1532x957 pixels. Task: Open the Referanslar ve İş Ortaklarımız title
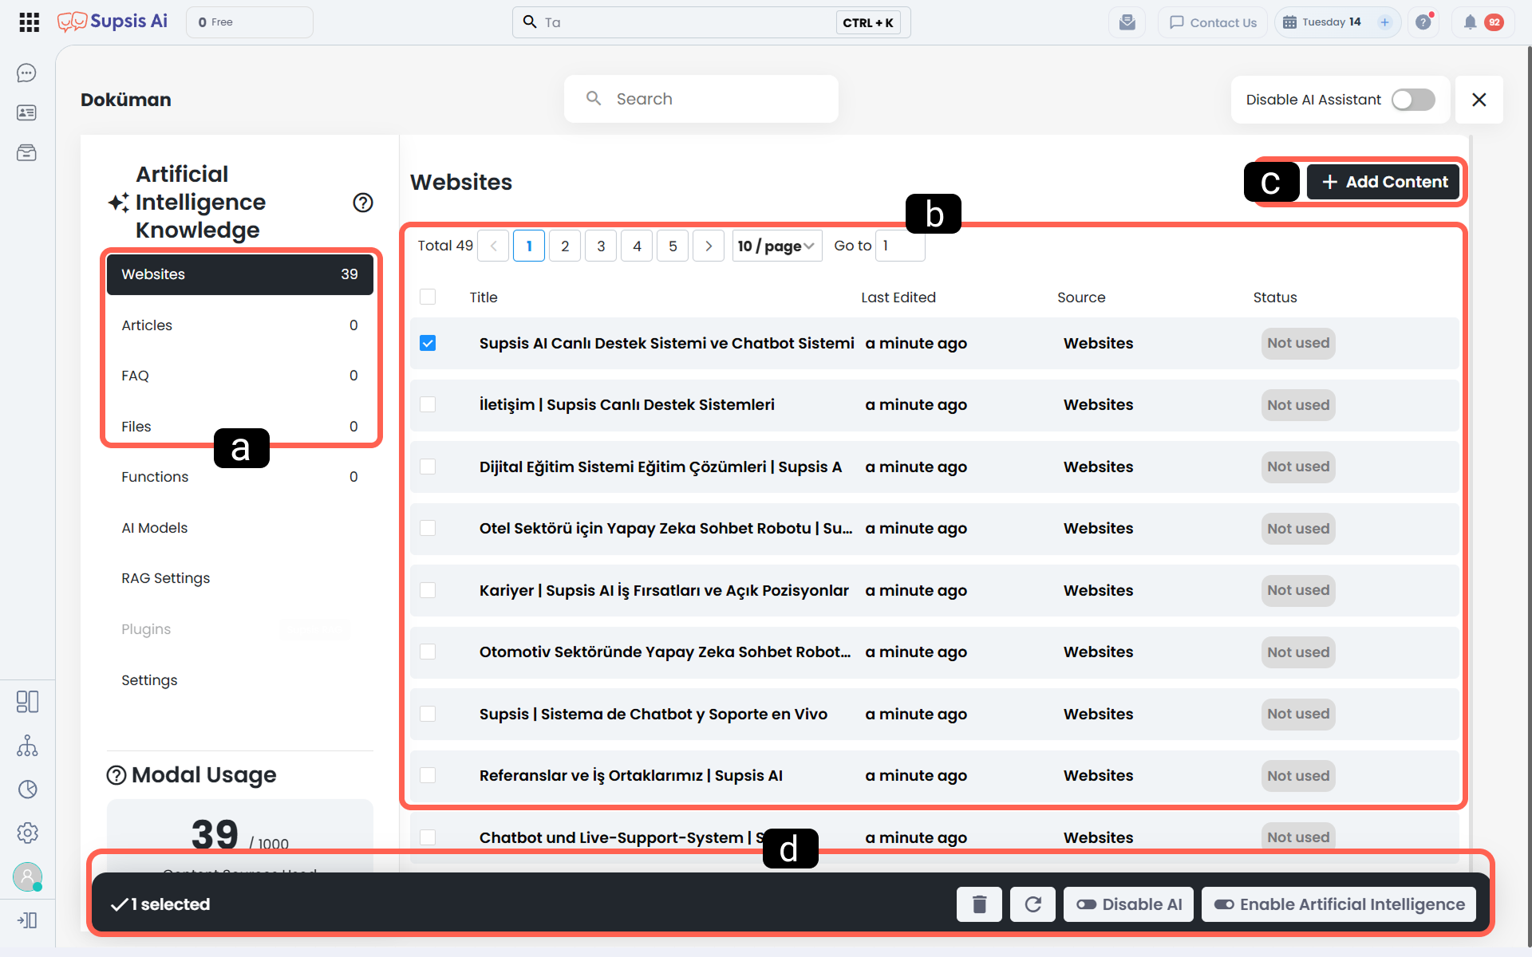(631, 776)
